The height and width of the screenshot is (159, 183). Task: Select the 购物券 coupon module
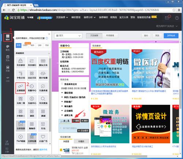click(32, 126)
